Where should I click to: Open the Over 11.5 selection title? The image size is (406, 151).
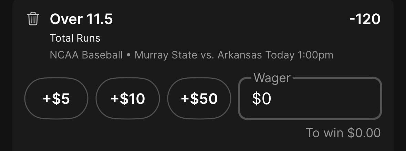pyautogui.click(x=81, y=19)
